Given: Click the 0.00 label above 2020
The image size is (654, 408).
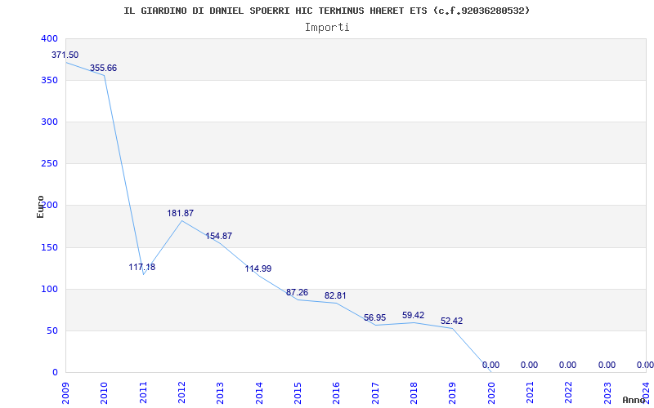Looking at the screenshot, I should [x=491, y=365].
